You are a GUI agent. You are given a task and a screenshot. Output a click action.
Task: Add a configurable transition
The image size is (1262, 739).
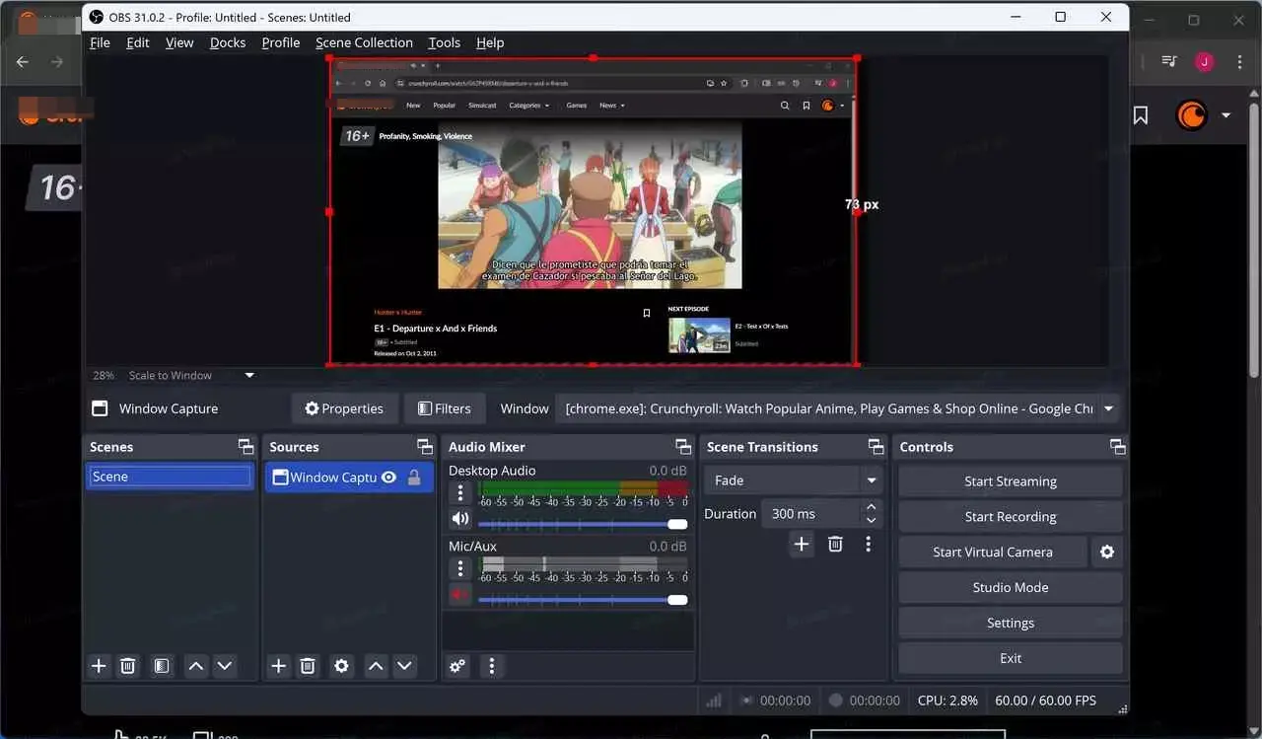802,544
